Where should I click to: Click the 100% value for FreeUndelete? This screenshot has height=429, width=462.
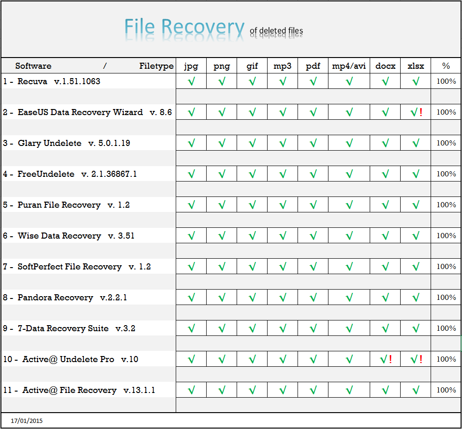446,174
